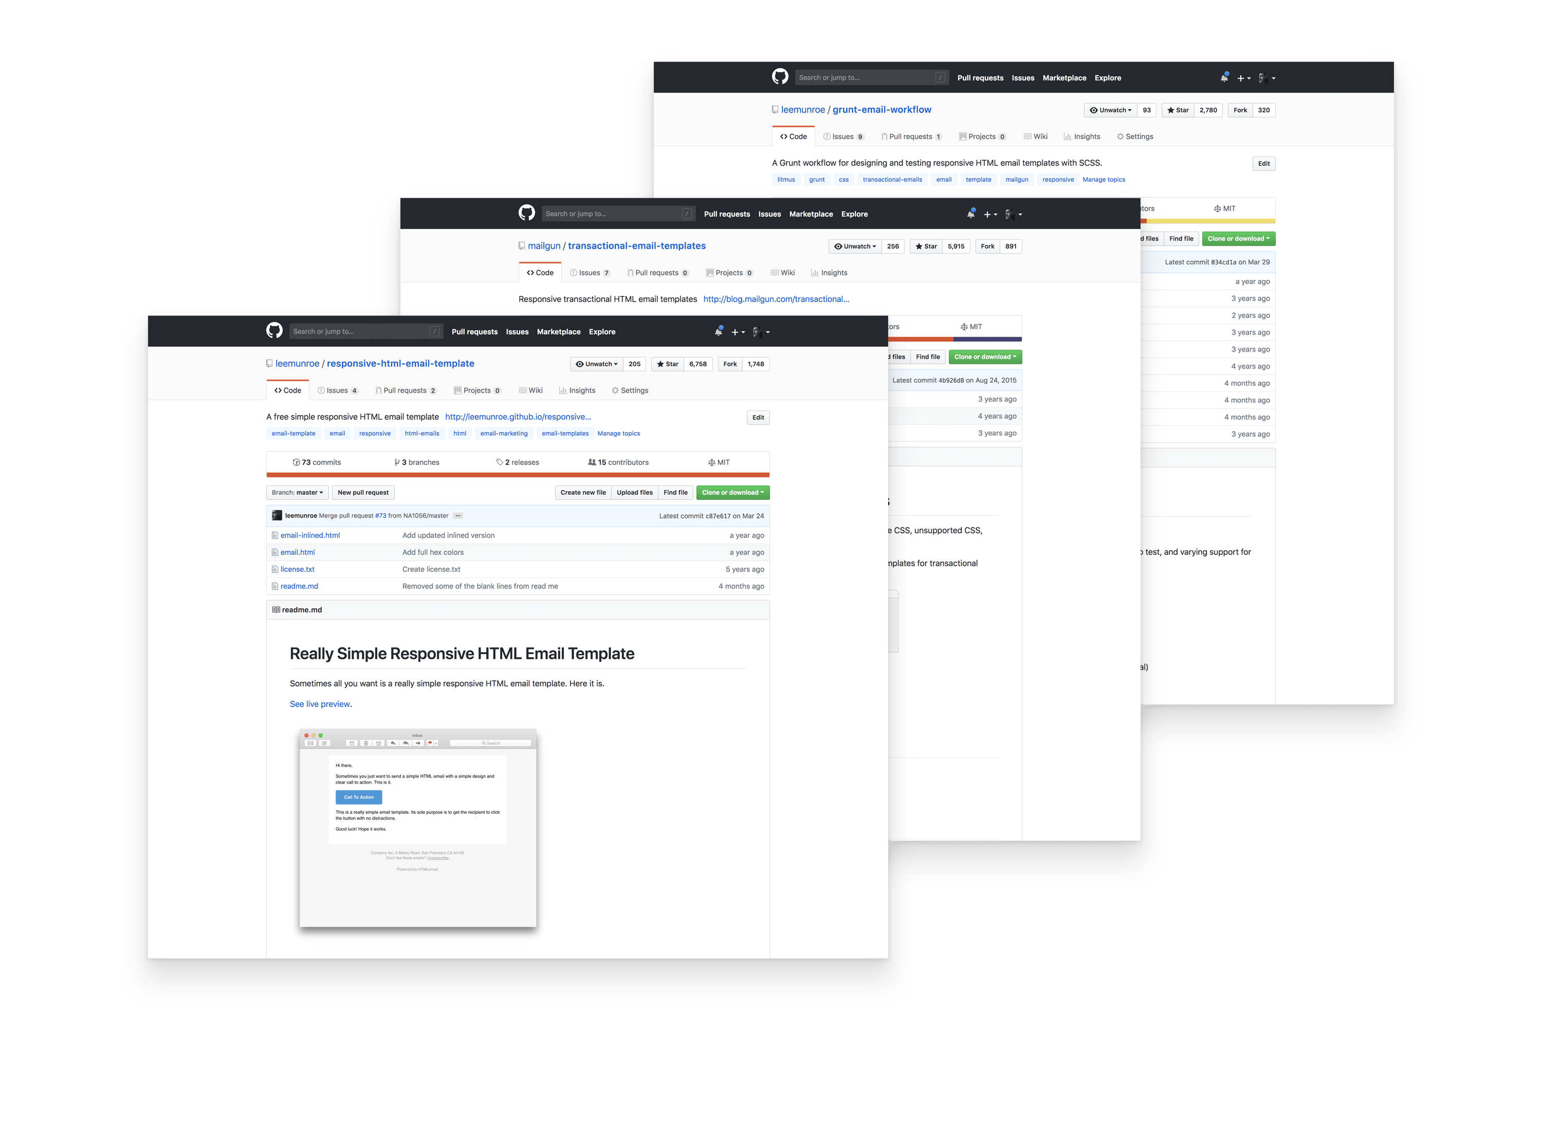Open notifications bell in front window

[718, 331]
